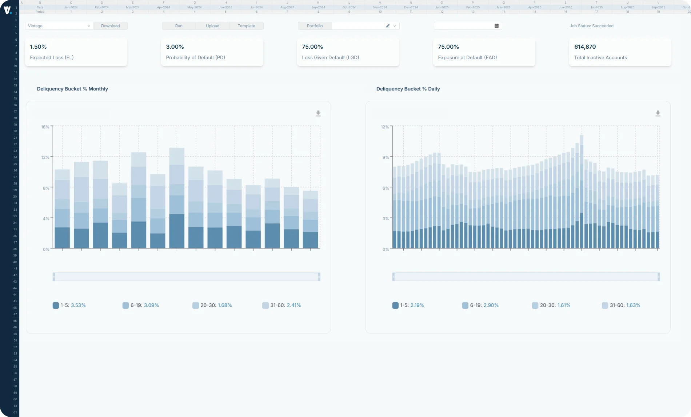Click the Job Status: Succeeded label

click(x=591, y=26)
